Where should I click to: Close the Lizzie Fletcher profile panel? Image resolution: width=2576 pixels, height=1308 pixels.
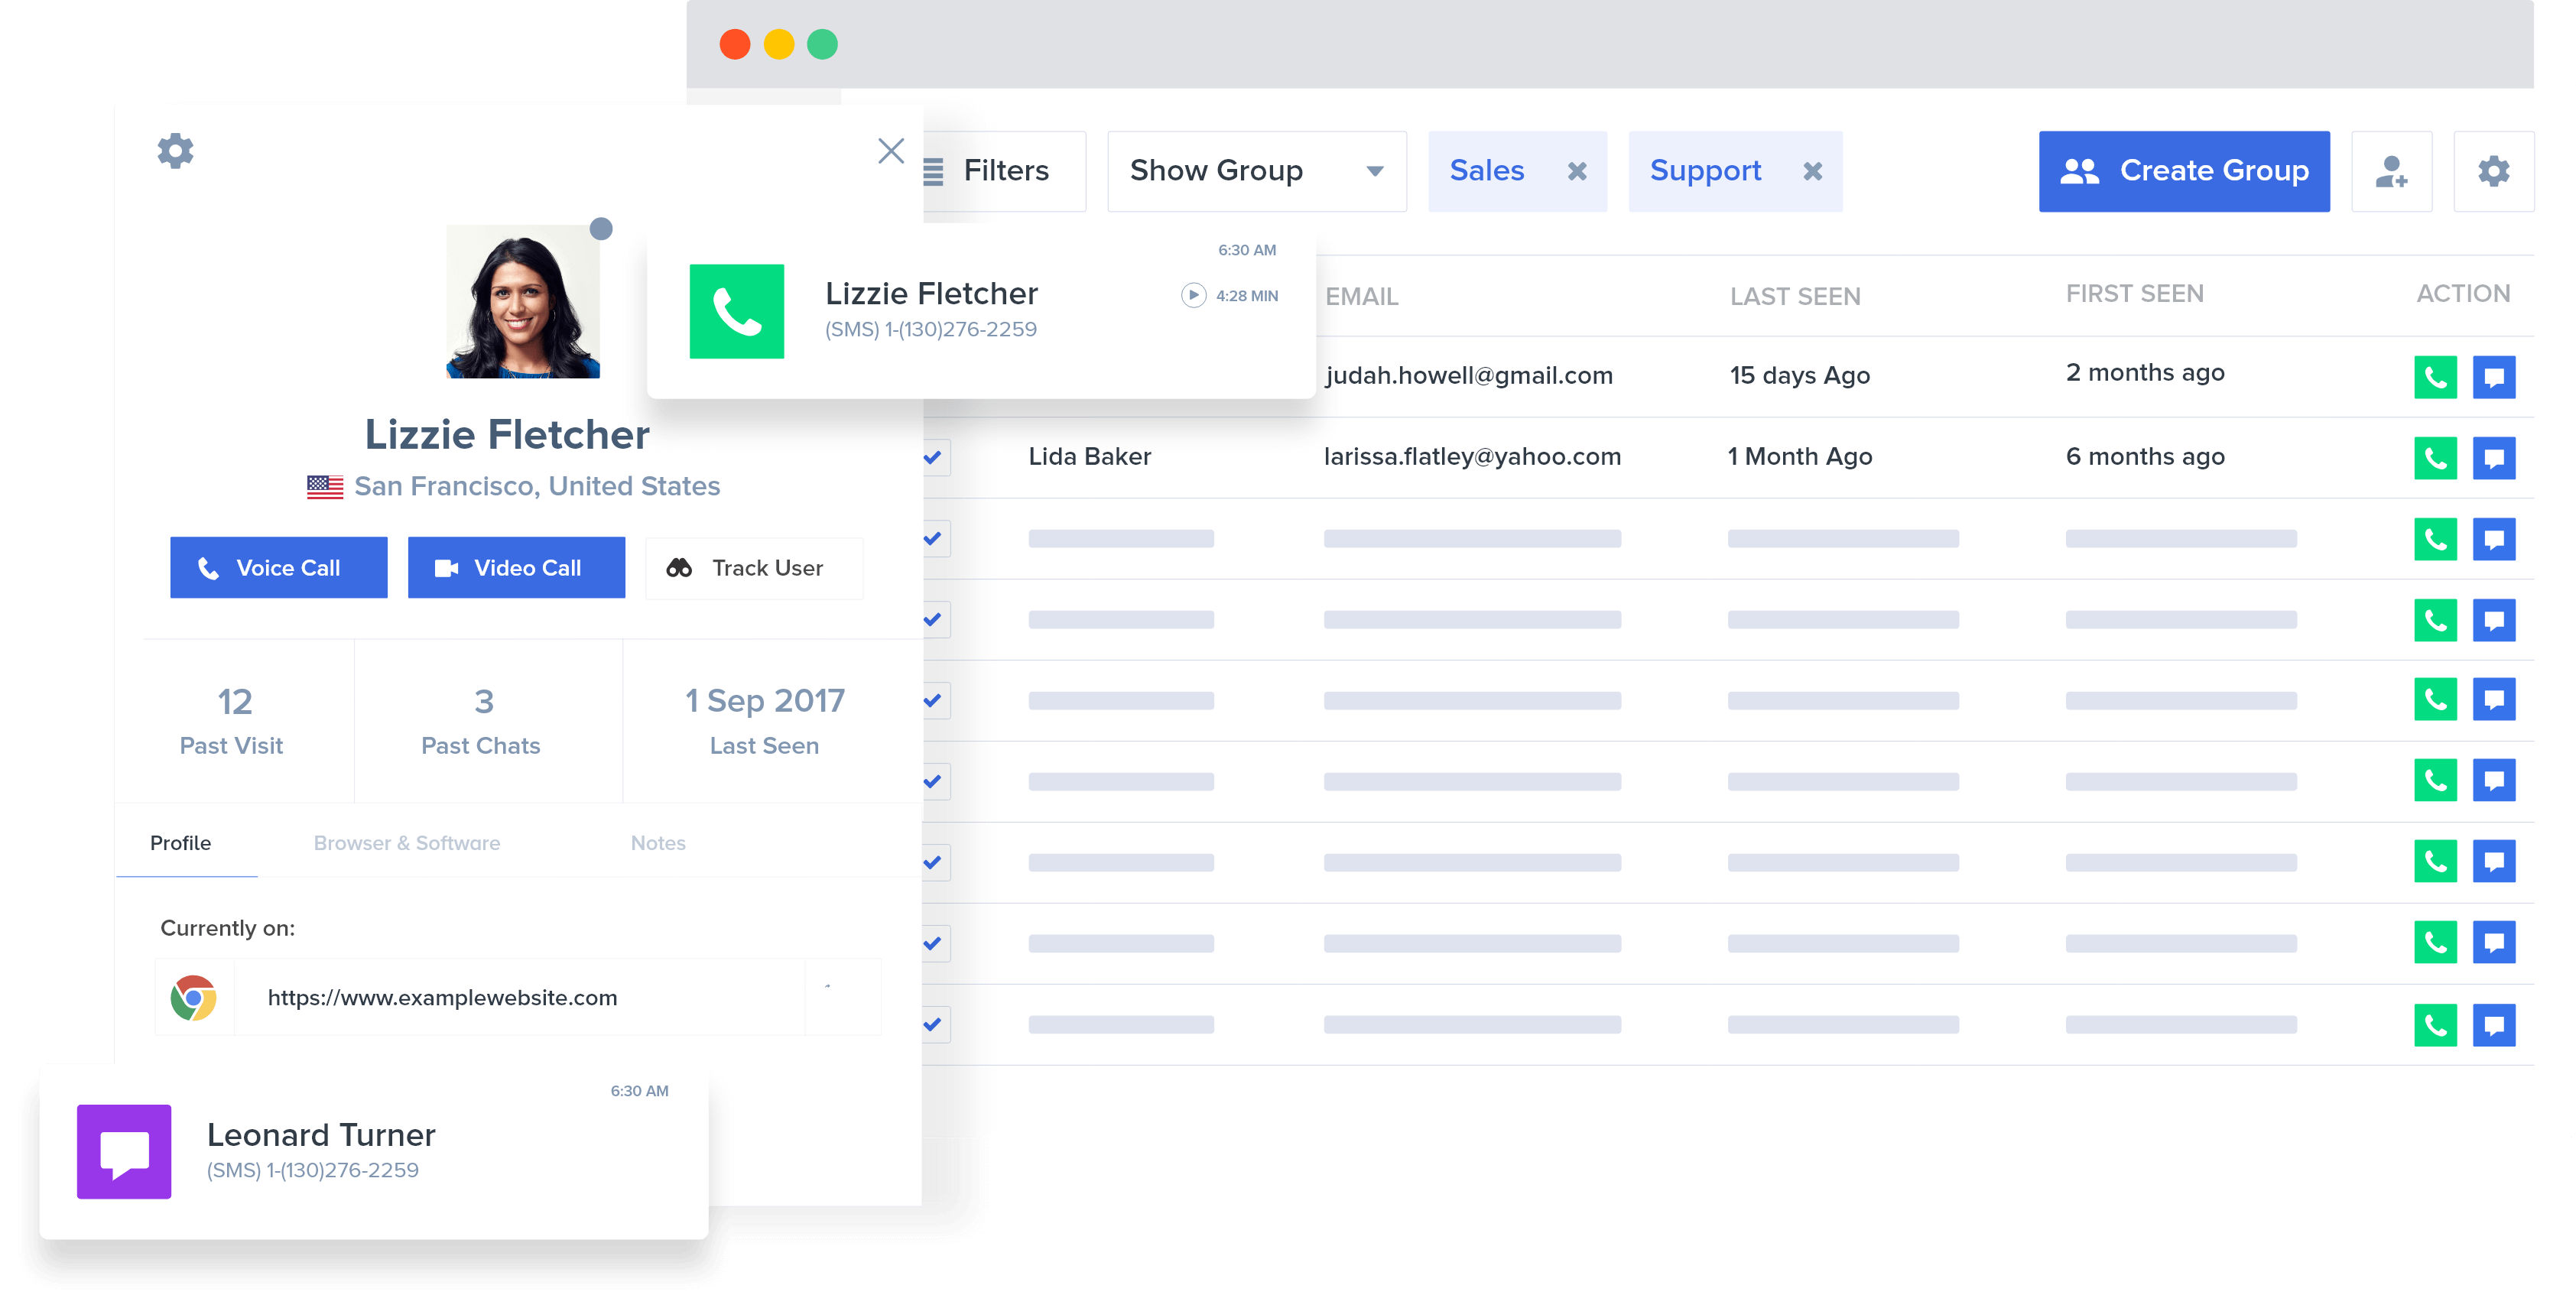click(x=891, y=151)
